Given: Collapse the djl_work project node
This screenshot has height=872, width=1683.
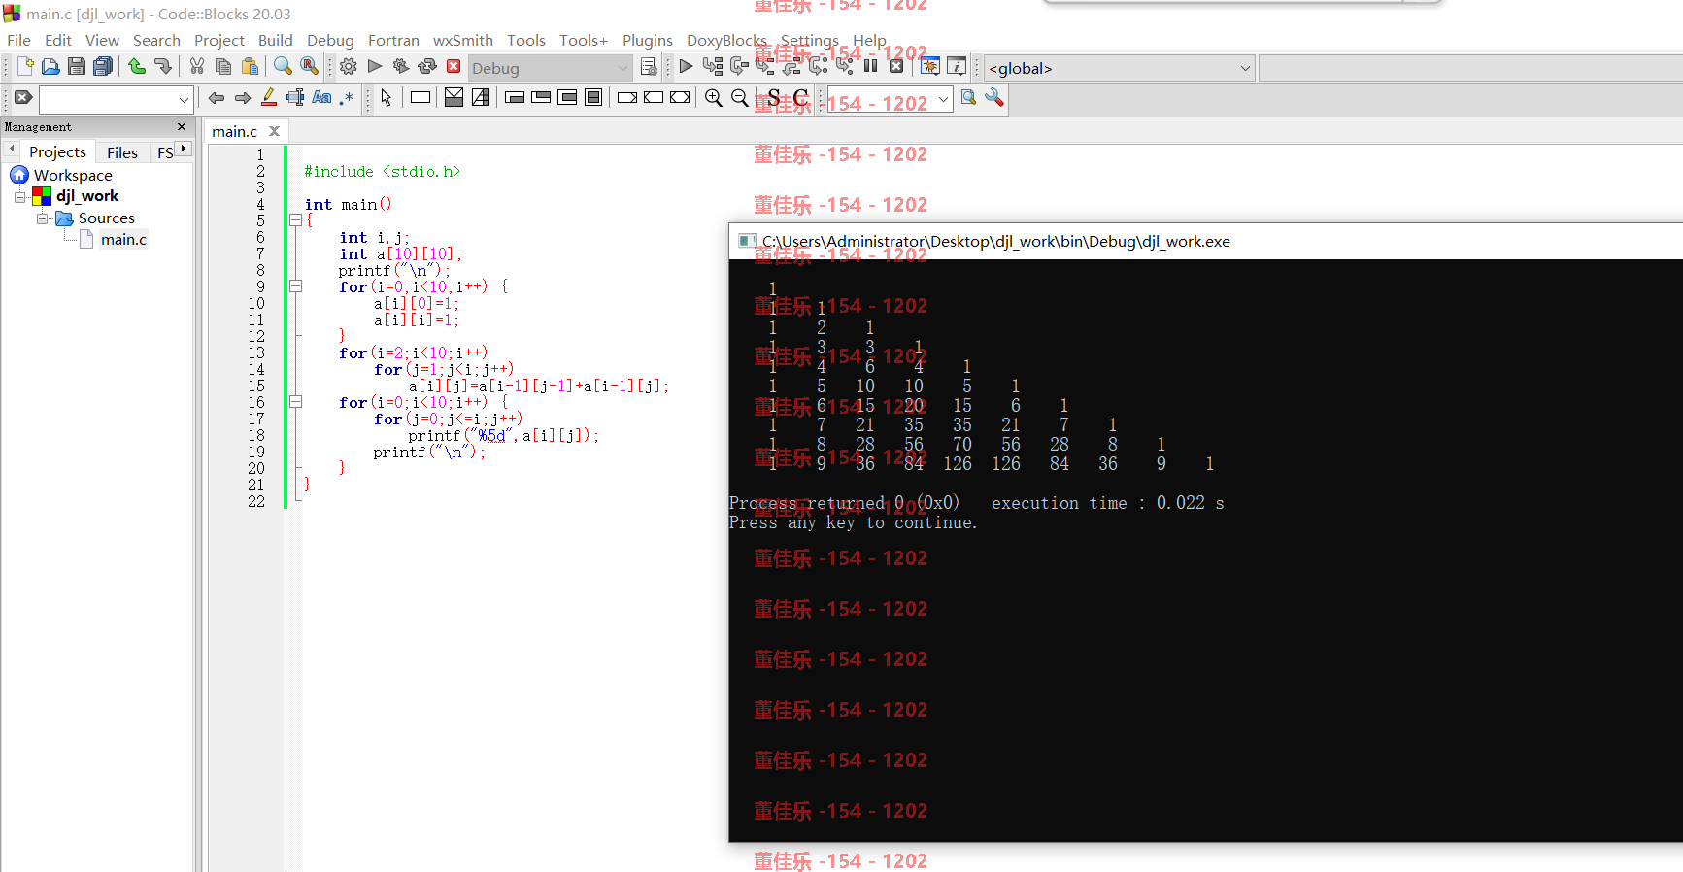Looking at the screenshot, I should point(19,197).
